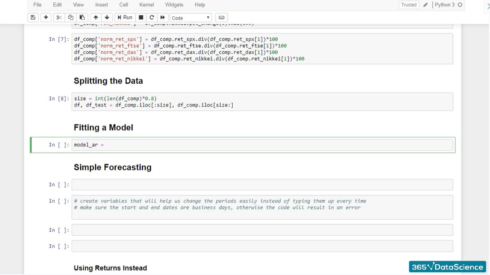Interrupt the kernel with stop icon
The height and width of the screenshot is (275, 490).
coord(141,17)
